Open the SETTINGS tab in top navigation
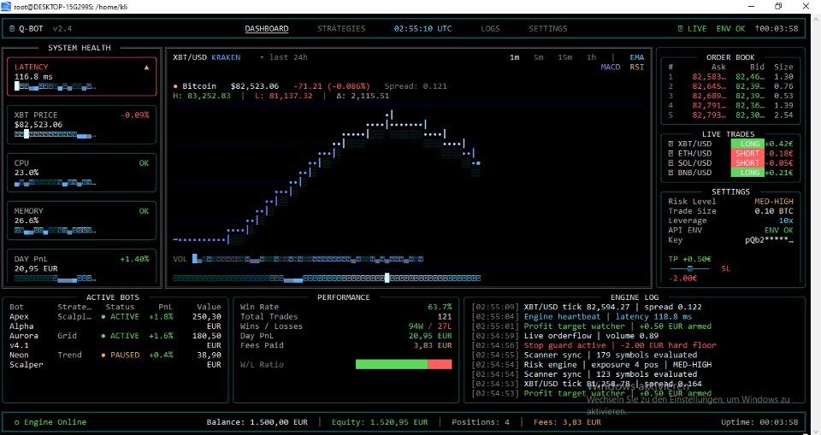This screenshot has height=435, width=821. pos(547,29)
